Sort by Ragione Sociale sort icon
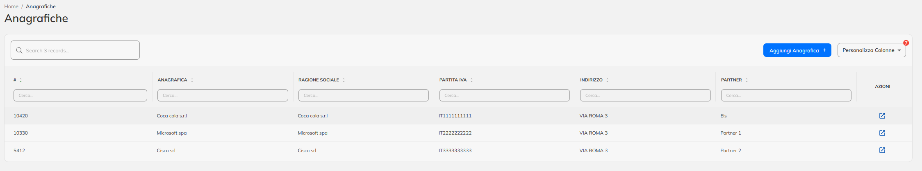Image resolution: width=922 pixels, height=171 pixels. pos(344,80)
